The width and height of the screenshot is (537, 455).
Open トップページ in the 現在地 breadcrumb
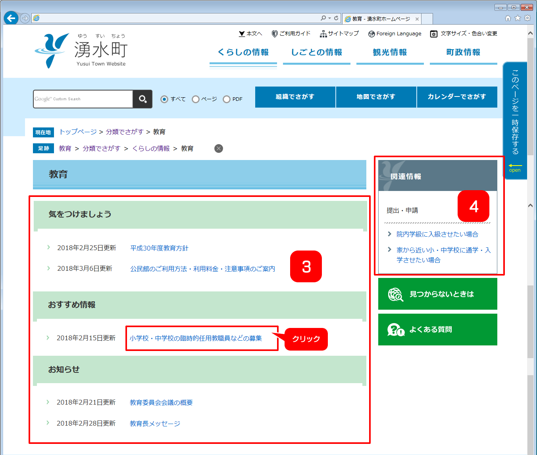tap(78, 132)
